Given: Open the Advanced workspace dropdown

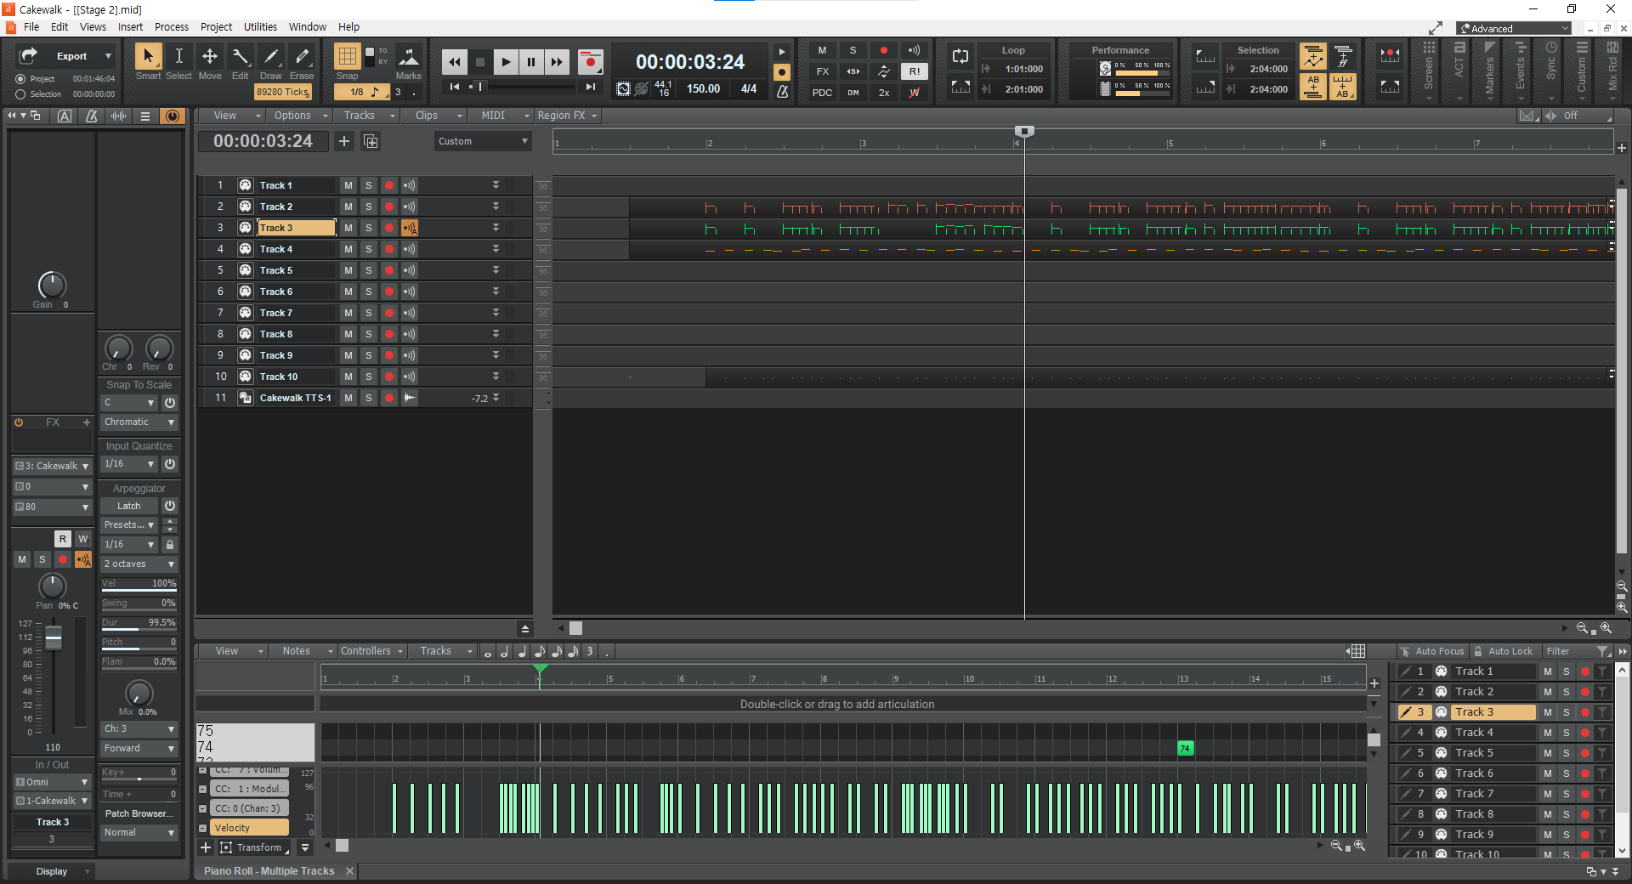Looking at the screenshot, I should [1514, 29].
